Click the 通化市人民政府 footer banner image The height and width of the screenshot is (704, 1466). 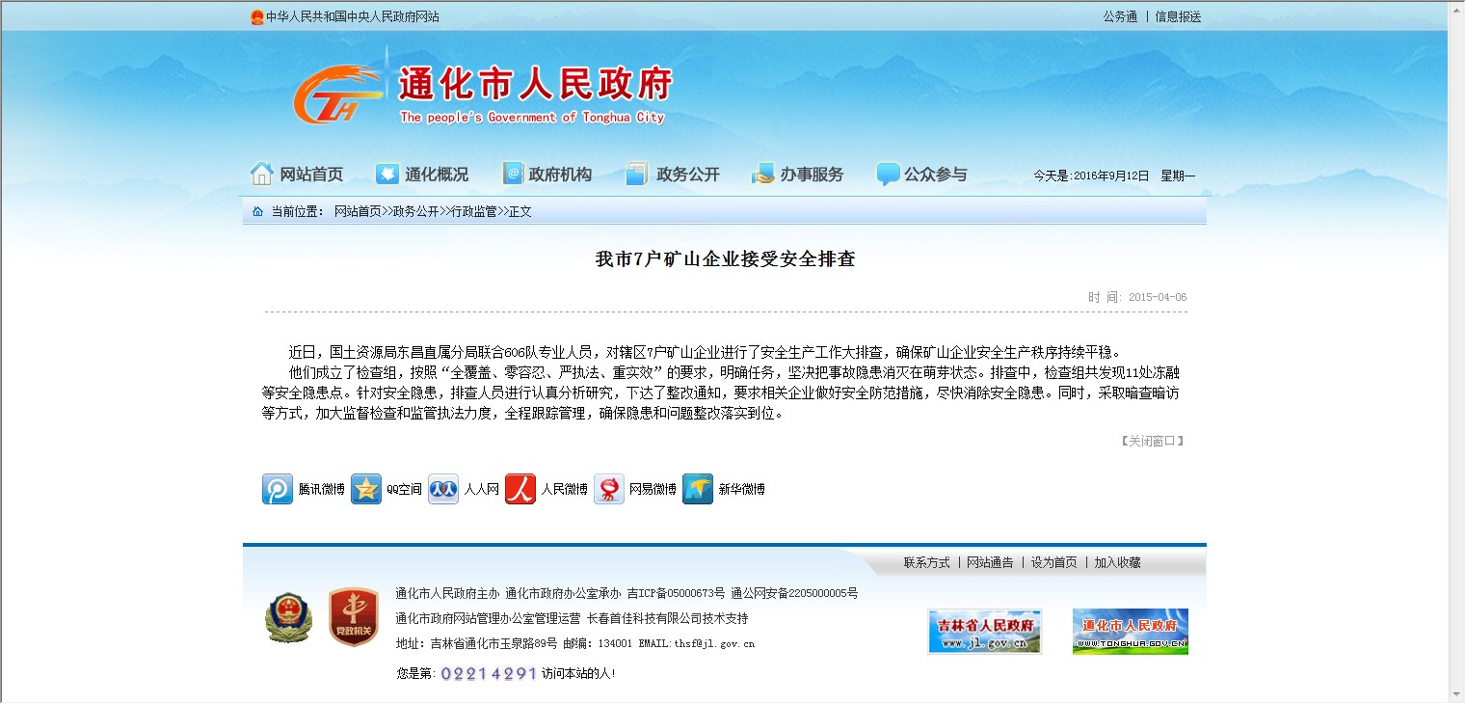tap(1130, 632)
